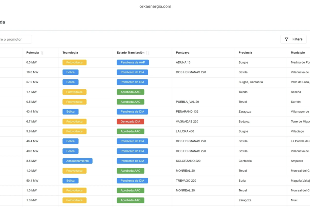Click the Tecnología column header
Screen dimensions: 310x207
tap(70, 53)
